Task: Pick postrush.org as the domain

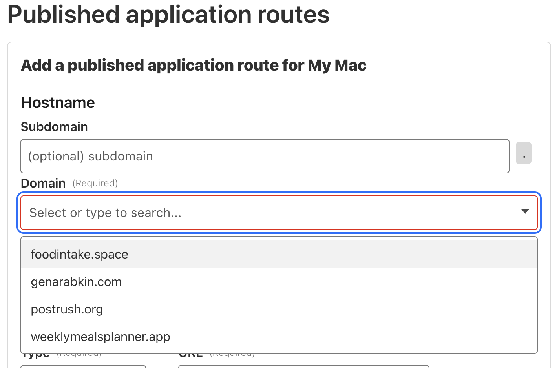Action: 67,309
